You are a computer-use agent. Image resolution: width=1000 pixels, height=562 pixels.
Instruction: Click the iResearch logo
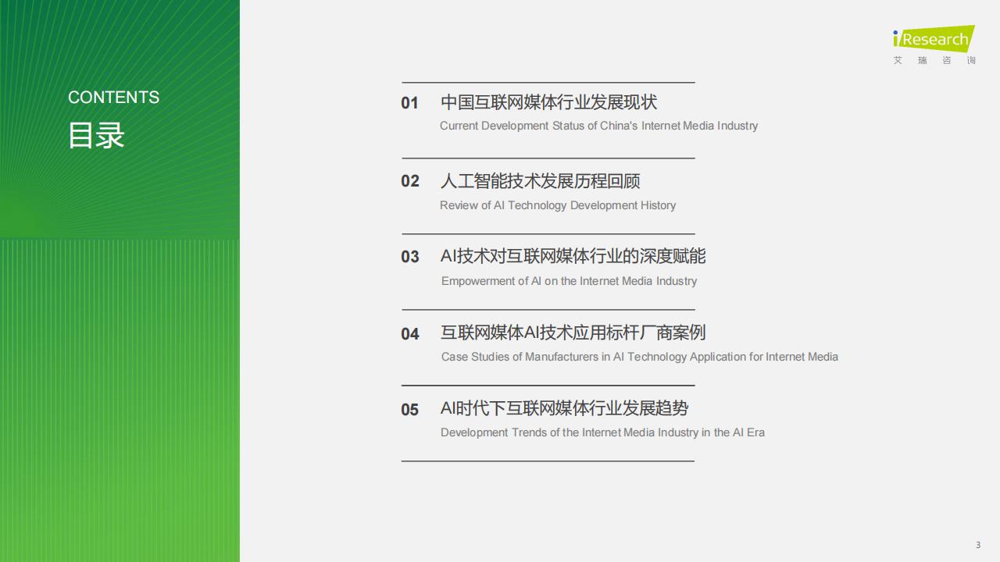[934, 39]
